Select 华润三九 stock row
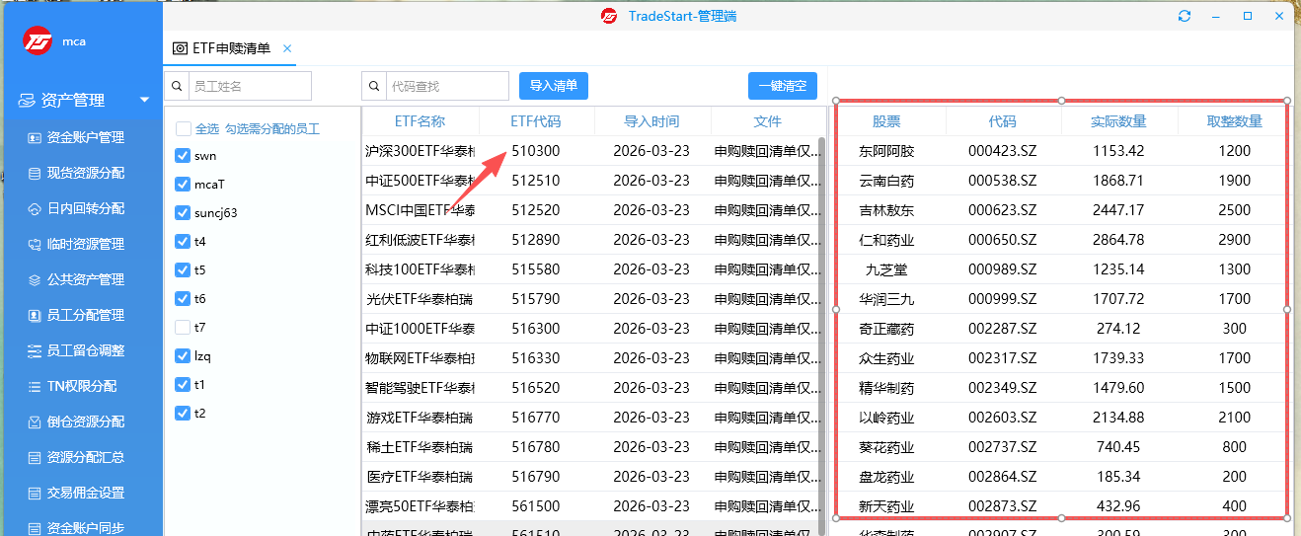The width and height of the screenshot is (1301, 536). click(1061, 299)
